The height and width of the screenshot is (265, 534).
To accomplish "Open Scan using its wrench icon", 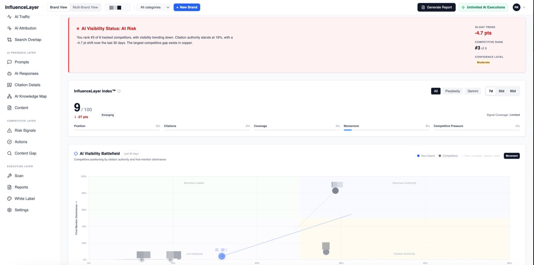I will 9,176.
